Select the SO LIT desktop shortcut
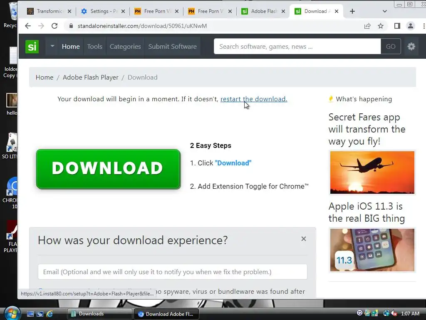The width and height of the screenshot is (426, 320). coord(11,145)
